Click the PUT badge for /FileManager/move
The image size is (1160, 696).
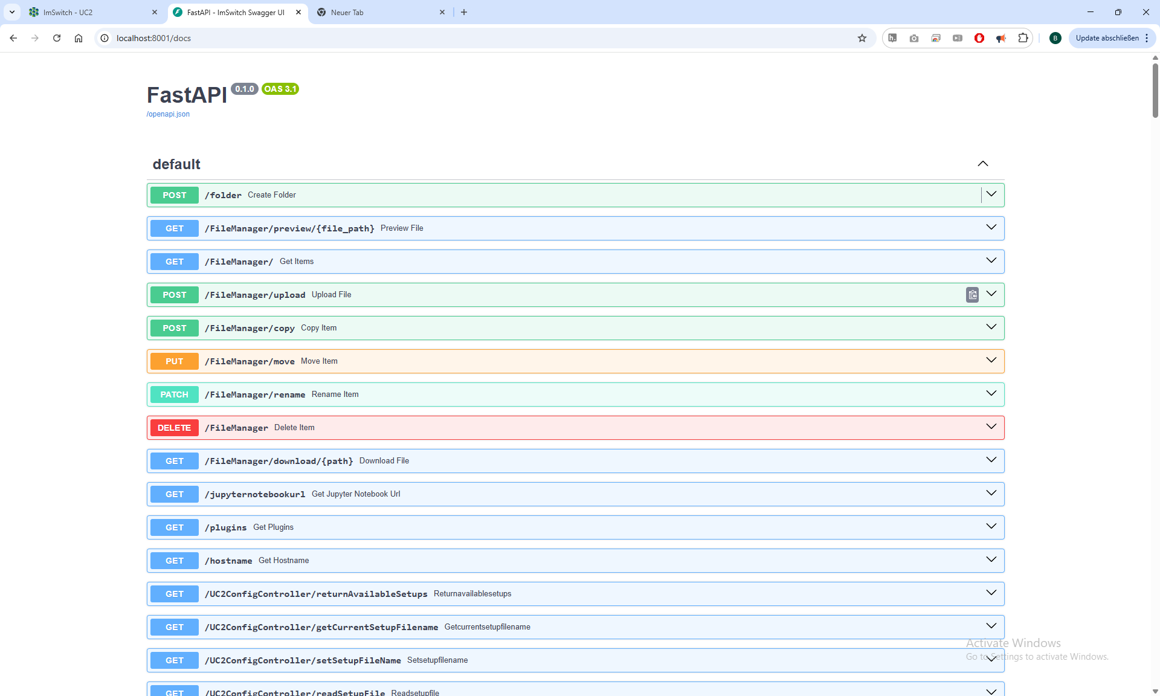tap(175, 361)
